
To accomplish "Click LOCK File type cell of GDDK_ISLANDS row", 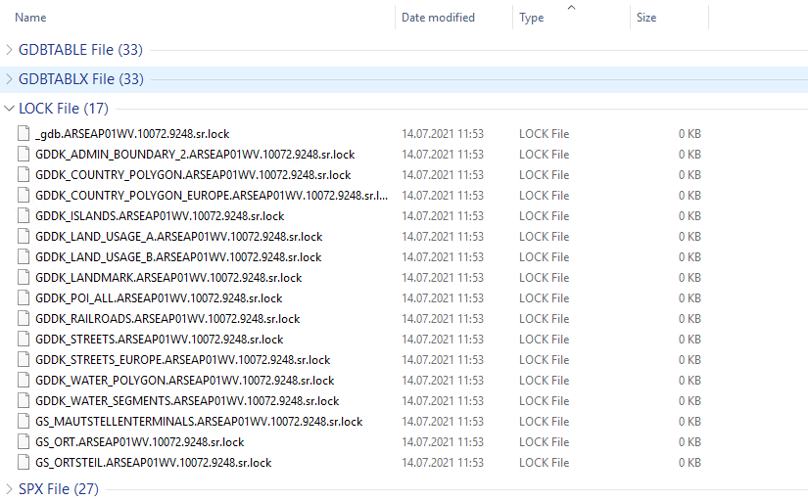I will point(545,216).
